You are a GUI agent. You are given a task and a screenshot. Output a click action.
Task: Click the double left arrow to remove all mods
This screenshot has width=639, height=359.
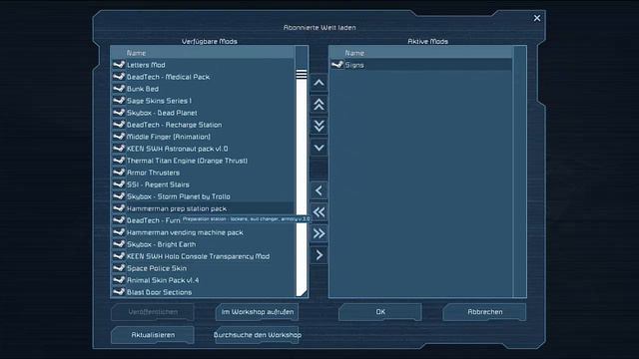pyautogui.click(x=319, y=212)
